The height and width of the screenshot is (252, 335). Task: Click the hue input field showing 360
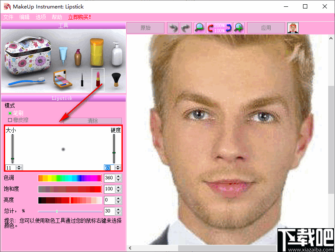110,178
